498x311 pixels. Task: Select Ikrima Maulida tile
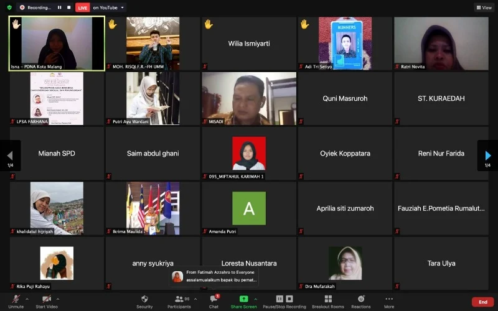[153, 208]
